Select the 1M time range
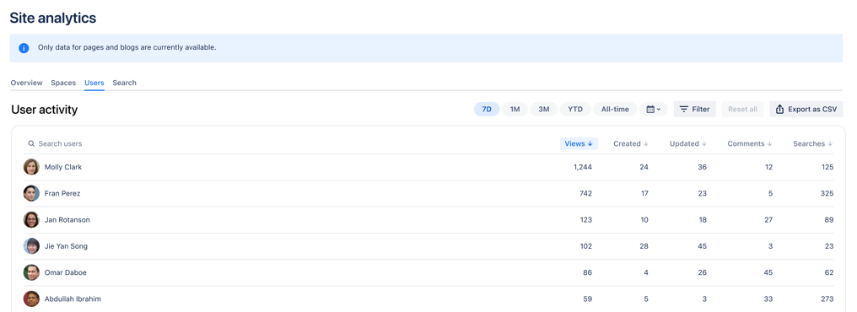Screen dimensions: 857x312 pos(515,110)
